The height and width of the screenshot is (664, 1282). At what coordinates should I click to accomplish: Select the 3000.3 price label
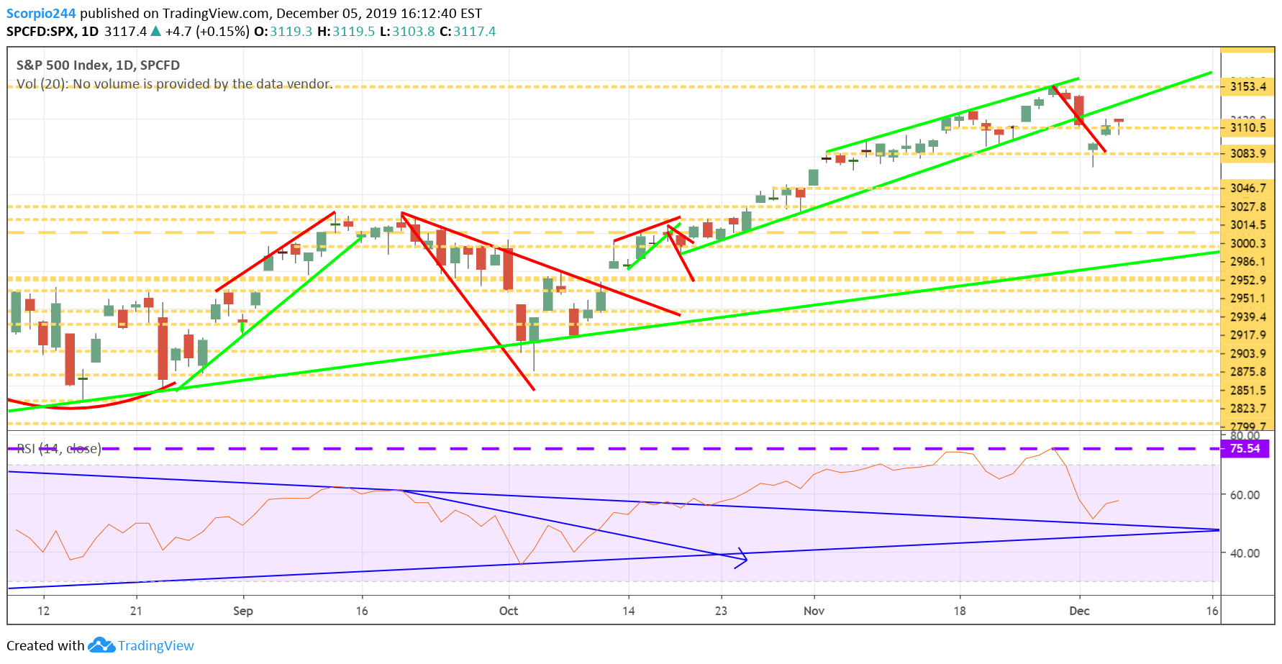(x=1247, y=243)
